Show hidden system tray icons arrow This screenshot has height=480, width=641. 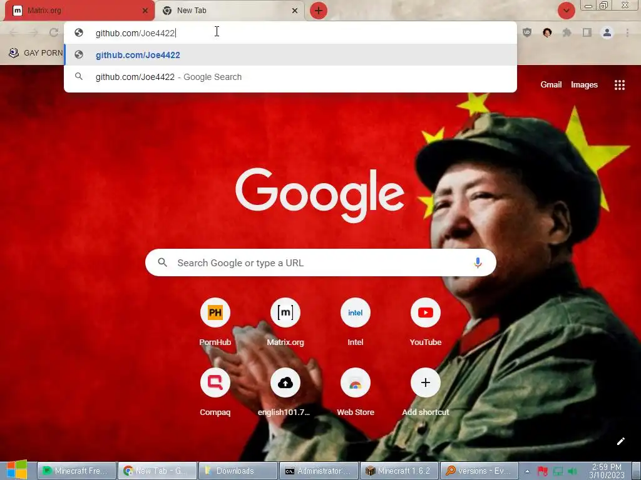[527, 471]
